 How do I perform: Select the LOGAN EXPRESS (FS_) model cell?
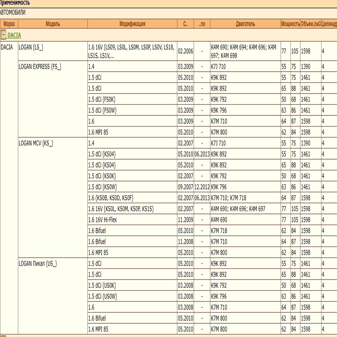(x=53, y=99)
